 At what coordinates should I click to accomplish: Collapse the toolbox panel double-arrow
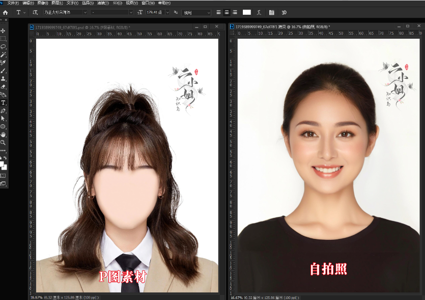coord(1,20)
